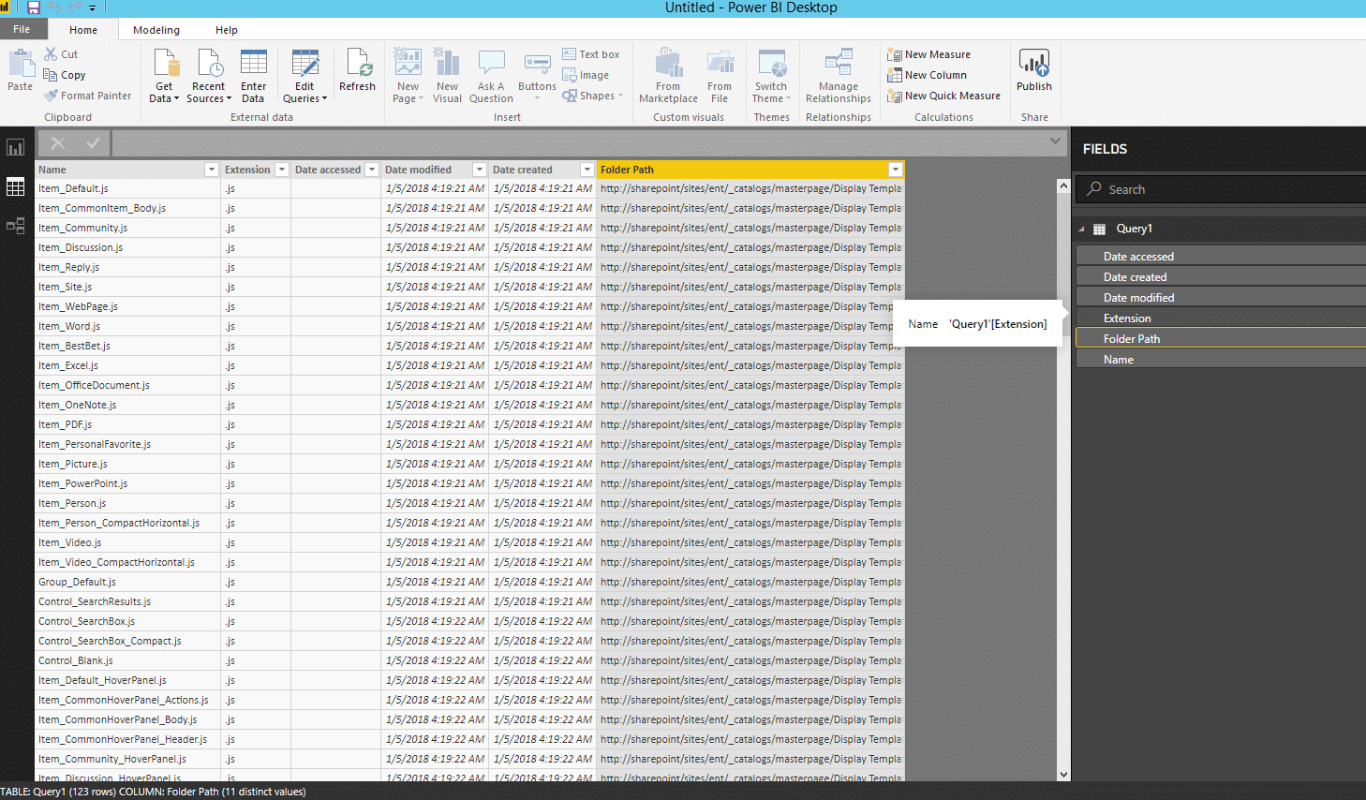Switch to Data view in left sidebar
1366x800 pixels.
coord(16,186)
